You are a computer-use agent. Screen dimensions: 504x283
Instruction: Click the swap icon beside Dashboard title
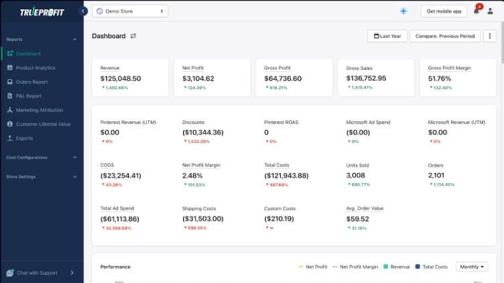point(133,36)
